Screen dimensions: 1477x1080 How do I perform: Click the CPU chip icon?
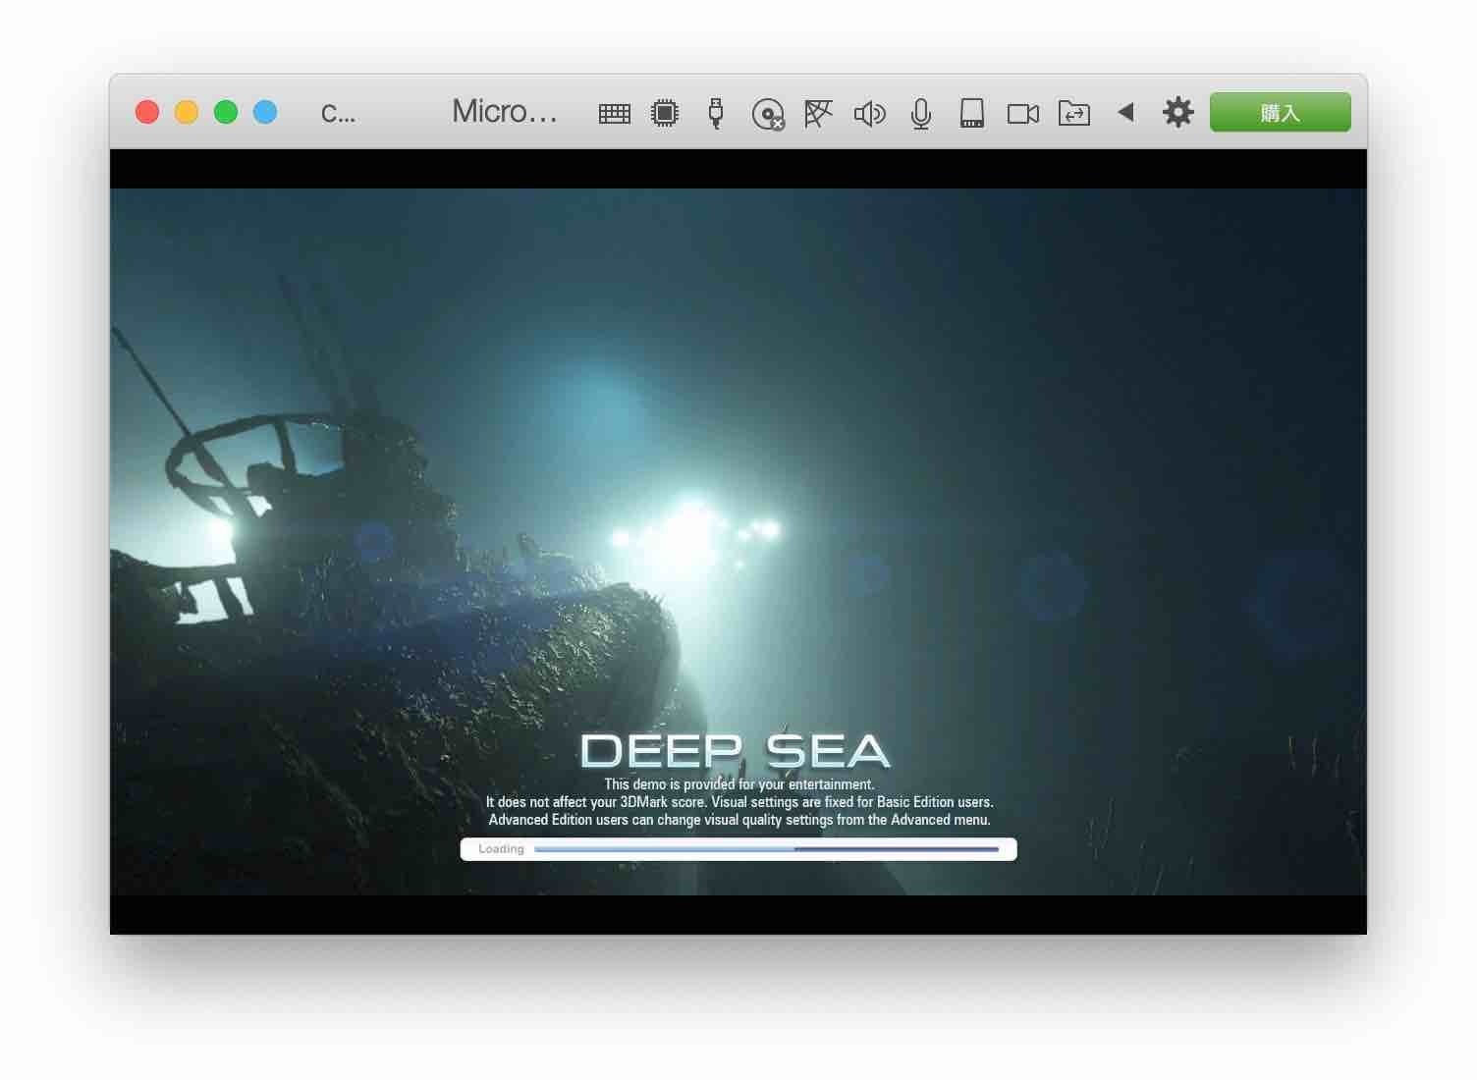(x=665, y=113)
